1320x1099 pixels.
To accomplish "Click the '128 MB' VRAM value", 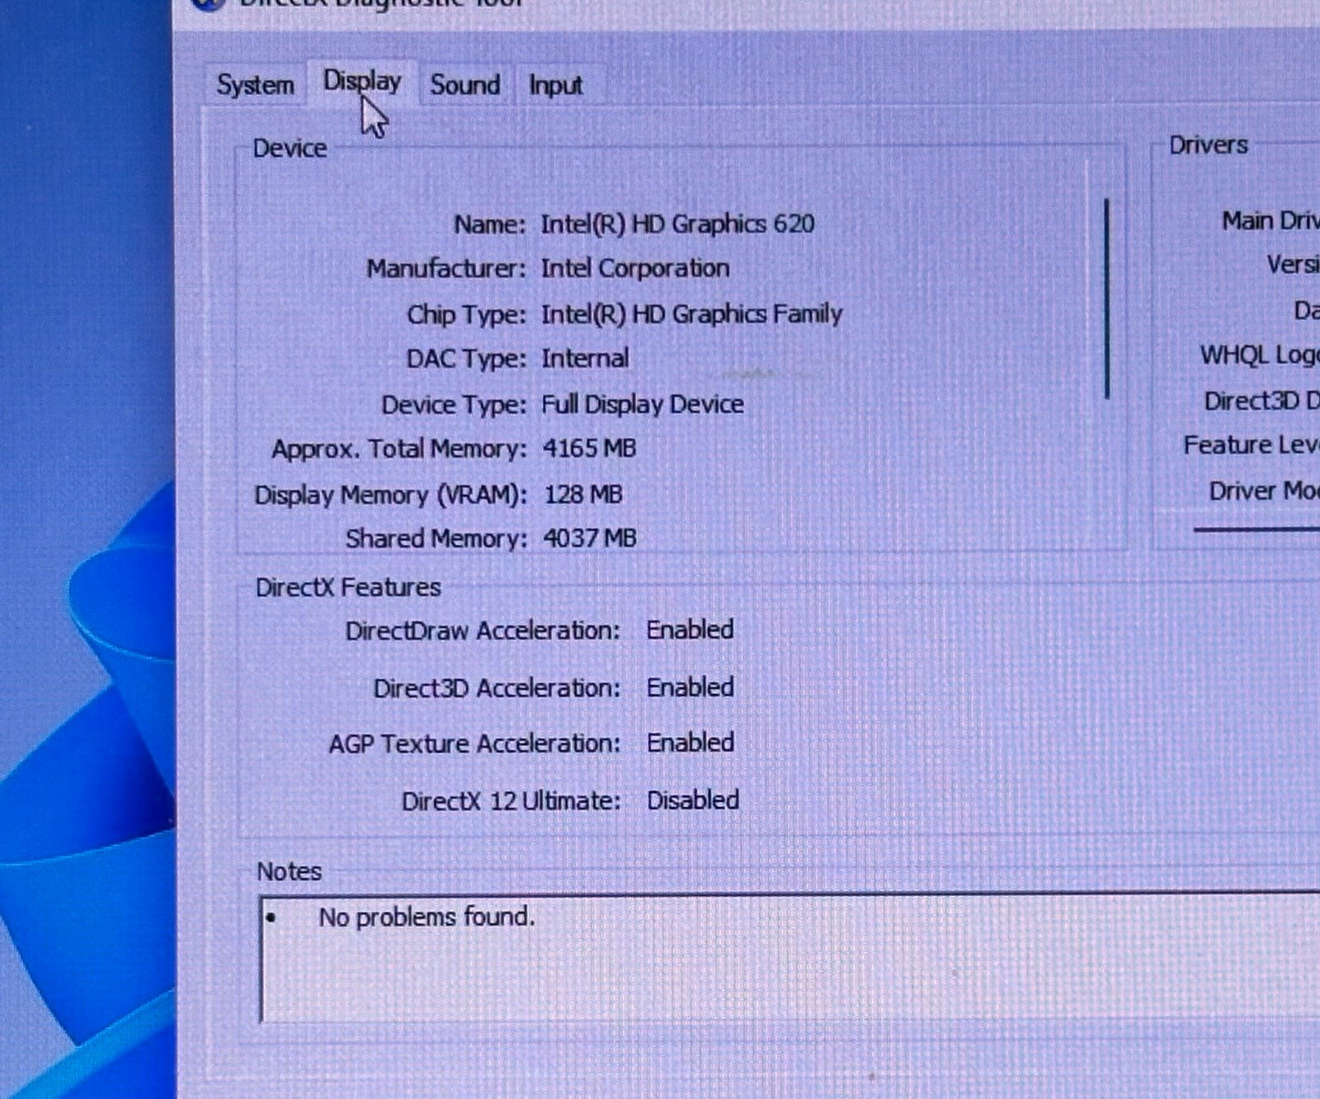I will (583, 494).
